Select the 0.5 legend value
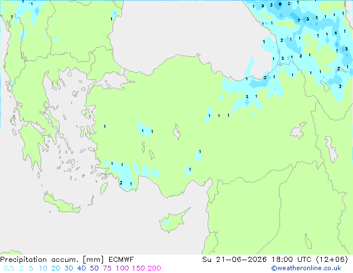The image size is (353, 273). pos(9,269)
